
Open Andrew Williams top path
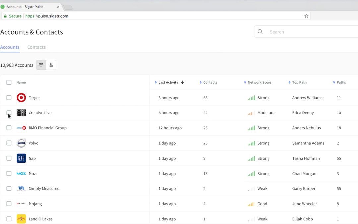click(x=307, y=98)
